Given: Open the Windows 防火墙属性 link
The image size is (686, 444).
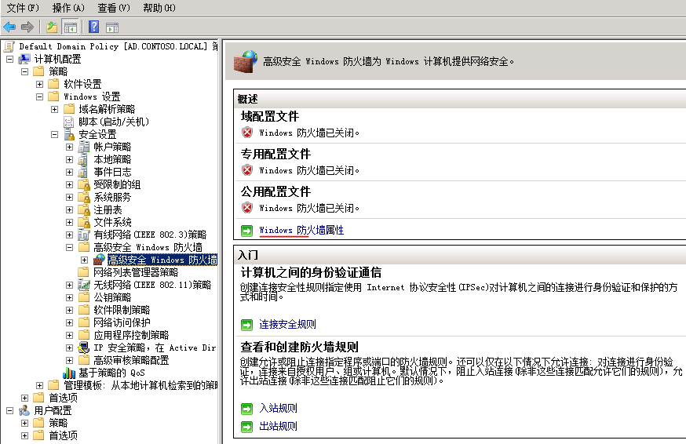Looking at the screenshot, I should point(301,230).
